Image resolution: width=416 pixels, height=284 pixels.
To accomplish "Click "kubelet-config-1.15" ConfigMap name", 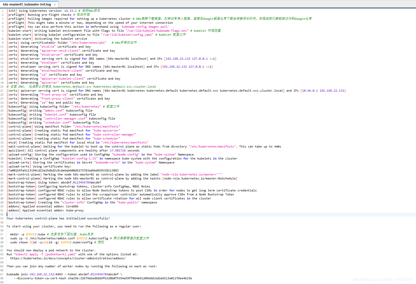I will coord(79,158).
